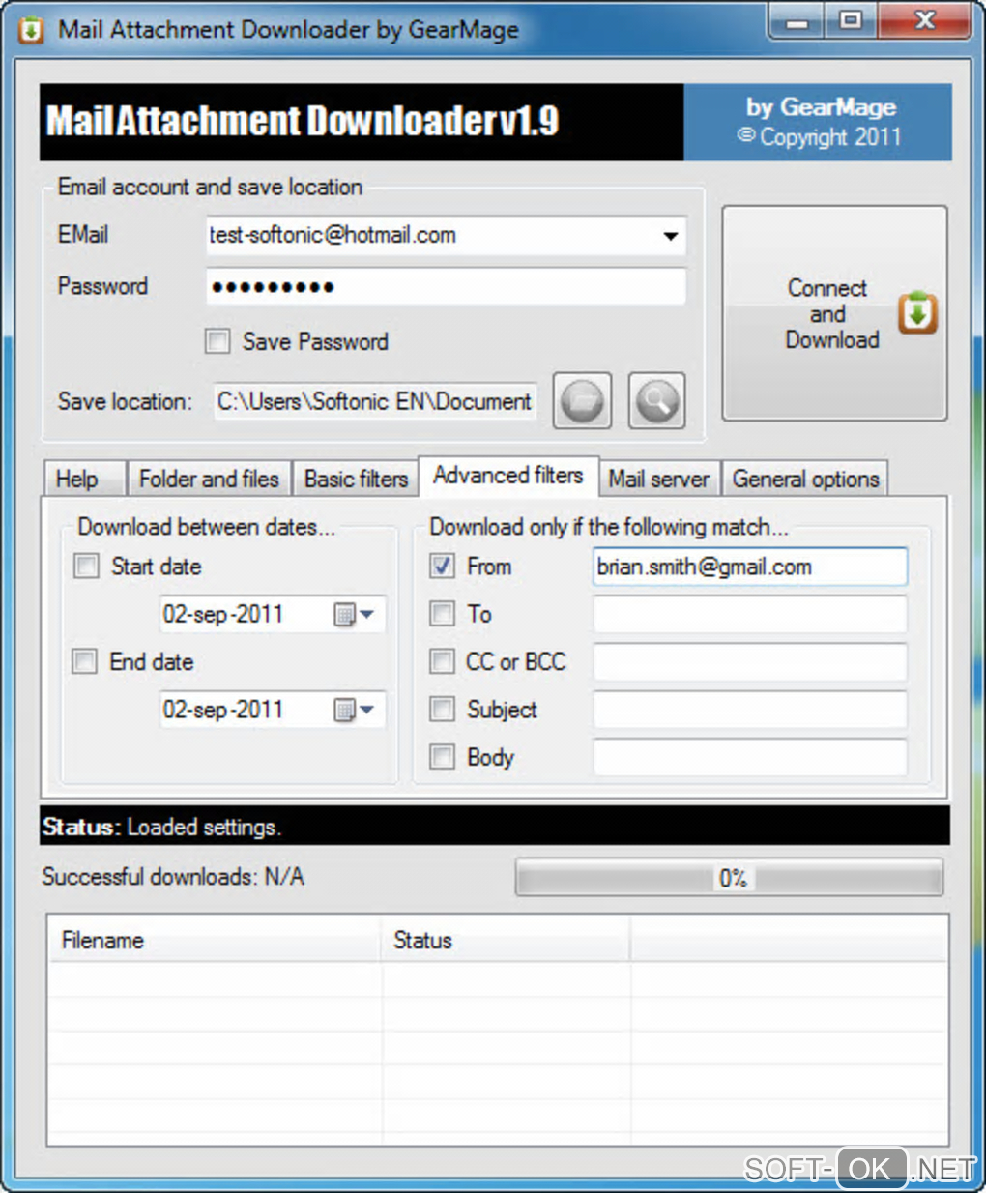The width and height of the screenshot is (986, 1193).
Task: Enable the End date checkbox
Action: coord(85,661)
